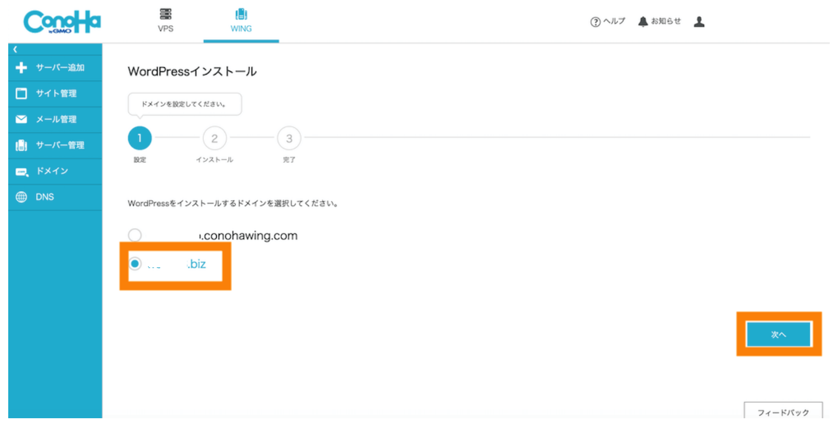Click the 次へ next button
840x447 pixels.
point(778,334)
